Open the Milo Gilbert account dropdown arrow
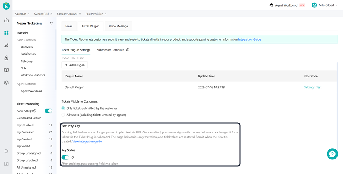 click(x=336, y=5)
